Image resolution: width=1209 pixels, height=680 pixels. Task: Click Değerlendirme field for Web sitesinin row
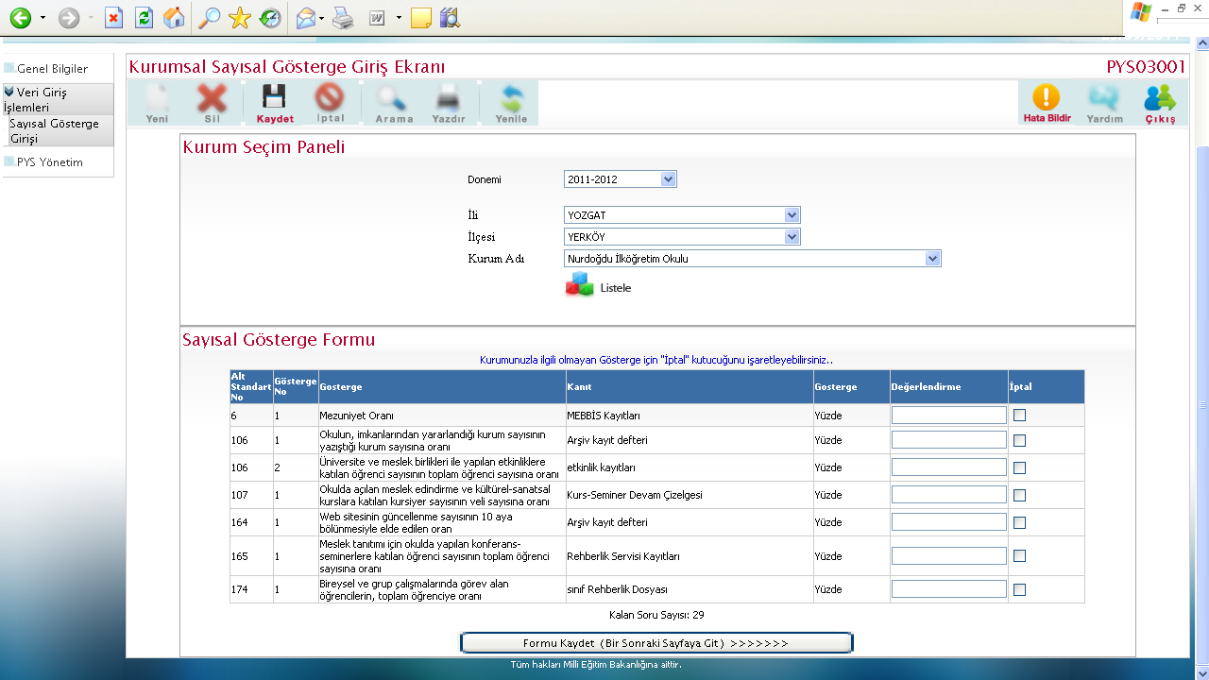949,522
